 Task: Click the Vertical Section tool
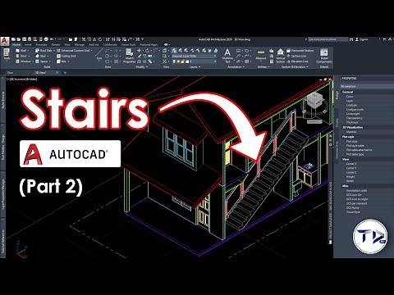click(x=280, y=56)
